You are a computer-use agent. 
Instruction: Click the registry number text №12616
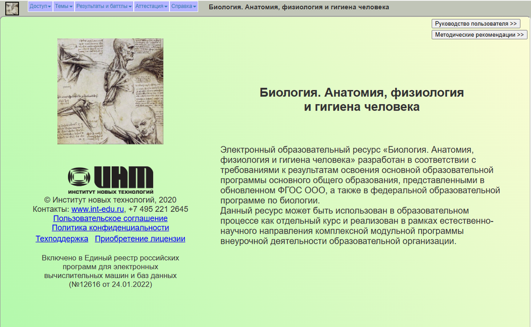point(110,285)
